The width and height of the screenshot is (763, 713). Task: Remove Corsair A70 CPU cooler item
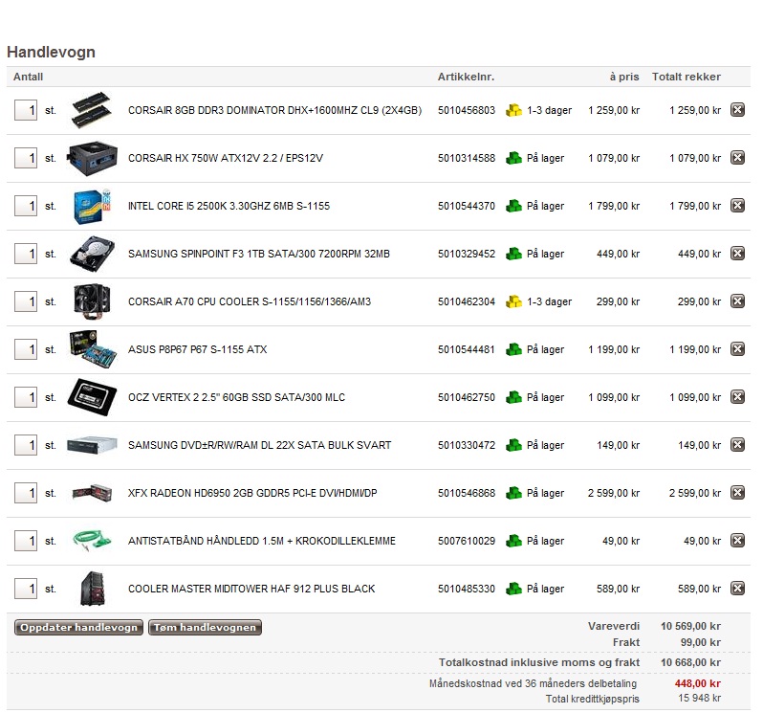738,301
